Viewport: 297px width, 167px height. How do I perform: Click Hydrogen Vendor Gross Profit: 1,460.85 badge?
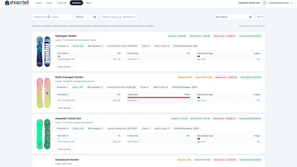tap(200, 36)
